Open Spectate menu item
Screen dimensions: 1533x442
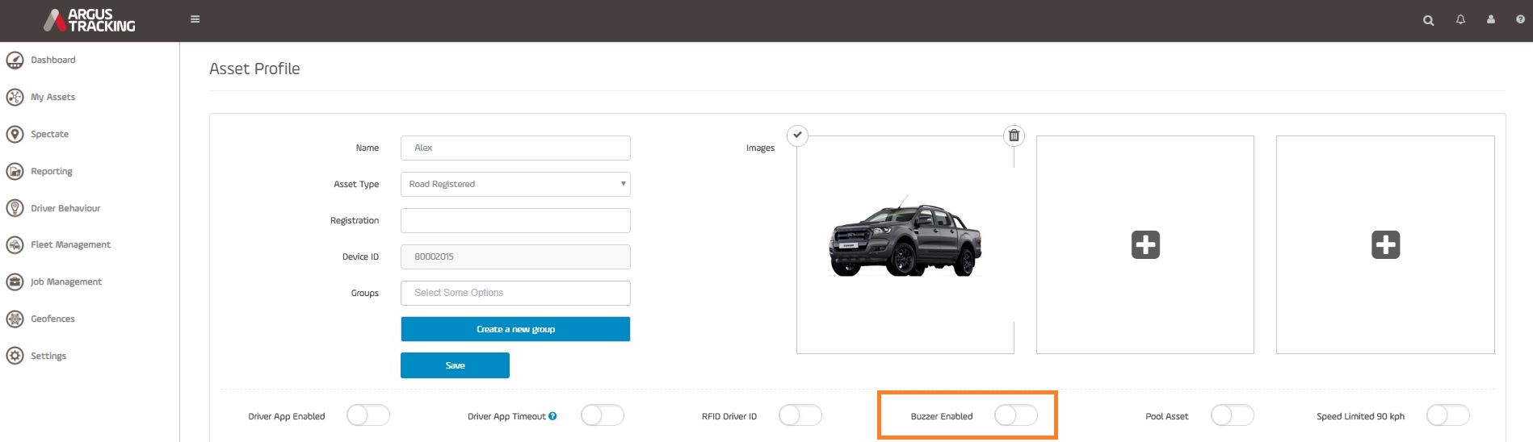point(49,134)
